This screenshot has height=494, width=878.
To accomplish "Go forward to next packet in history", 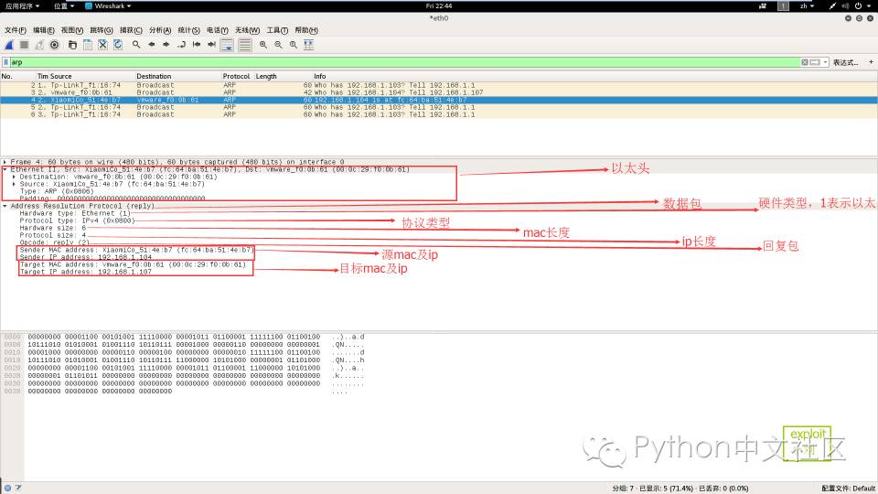I will (x=166, y=45).
